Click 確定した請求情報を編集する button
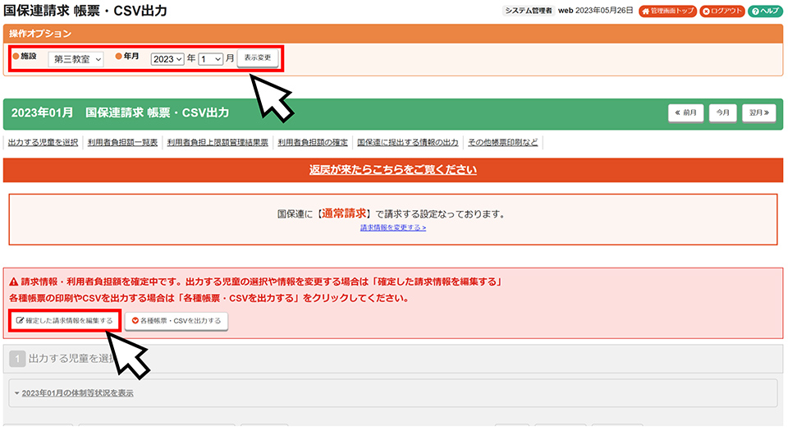This screenshot has width=788, height=431. click(x=64, y=320)
